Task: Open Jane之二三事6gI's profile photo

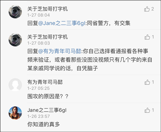Action: [x=15, y=113]
